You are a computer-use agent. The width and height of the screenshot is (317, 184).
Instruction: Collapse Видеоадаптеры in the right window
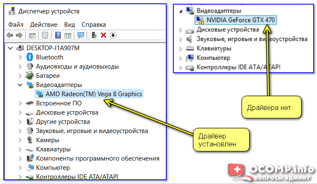tap(181, 11)
